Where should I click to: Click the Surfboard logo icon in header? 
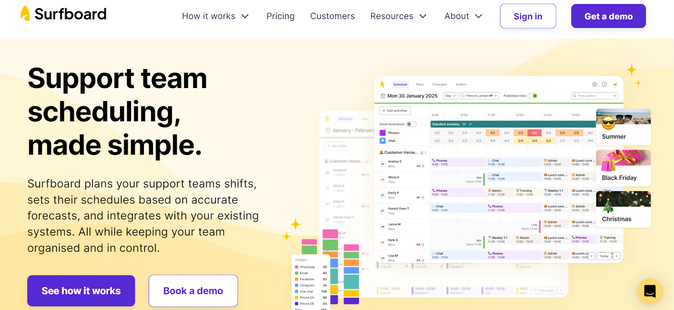[x=25, y=13]
